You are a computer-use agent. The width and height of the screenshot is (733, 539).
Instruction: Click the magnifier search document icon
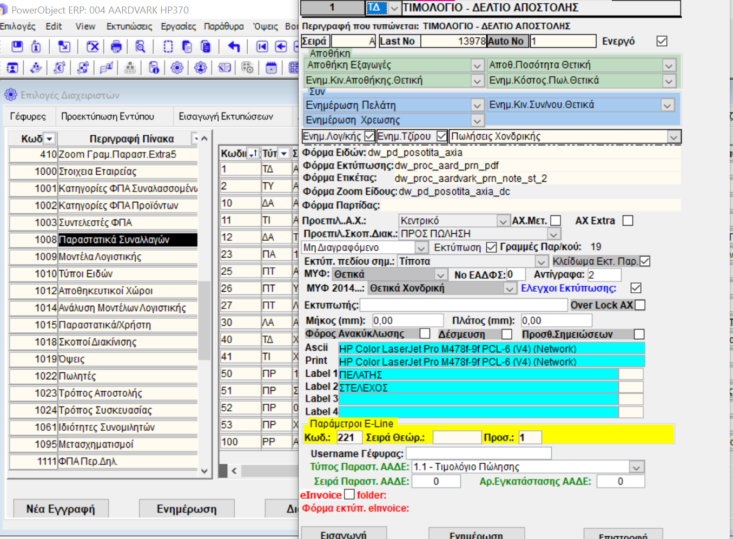[140, 47]
